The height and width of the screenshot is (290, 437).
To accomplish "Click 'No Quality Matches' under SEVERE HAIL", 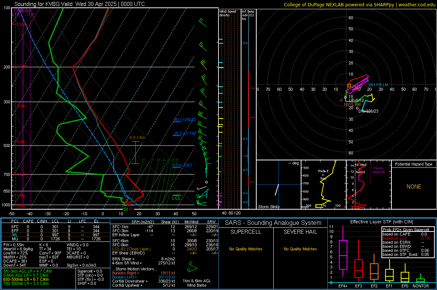I will tap(300, 249).
